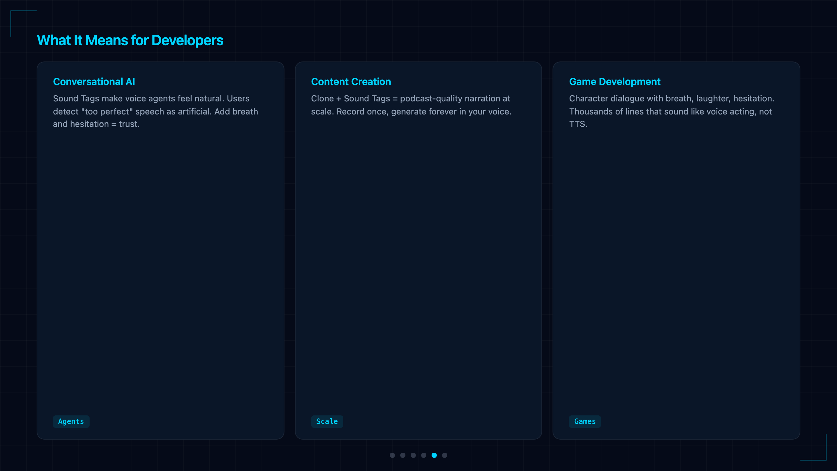This screenshot has width=837, height=471.
Task: Click the Games tag
Action: [x=585, y=421]
